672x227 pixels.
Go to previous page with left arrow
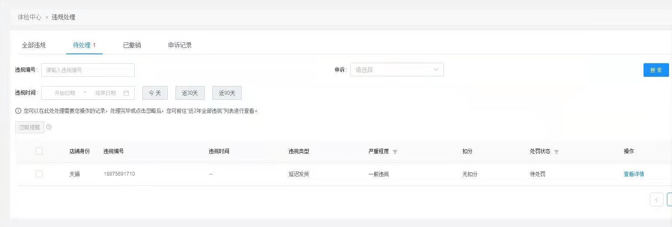tap(656, 199)
